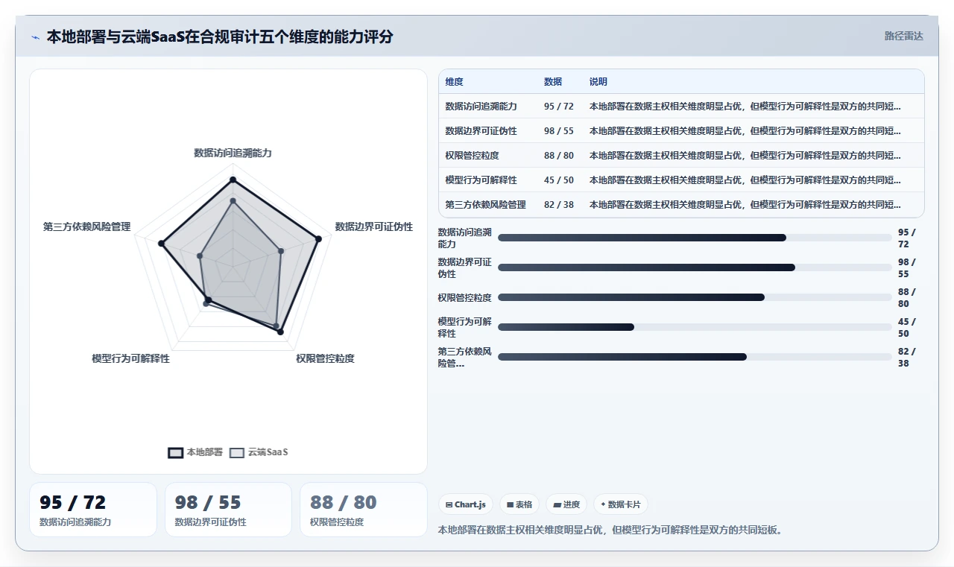
Task: Select the 表格 chip
Action: [x=519, y=504]
